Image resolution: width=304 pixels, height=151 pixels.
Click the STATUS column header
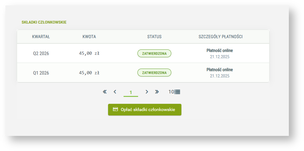pyautogui.click(x=154, y=37)
